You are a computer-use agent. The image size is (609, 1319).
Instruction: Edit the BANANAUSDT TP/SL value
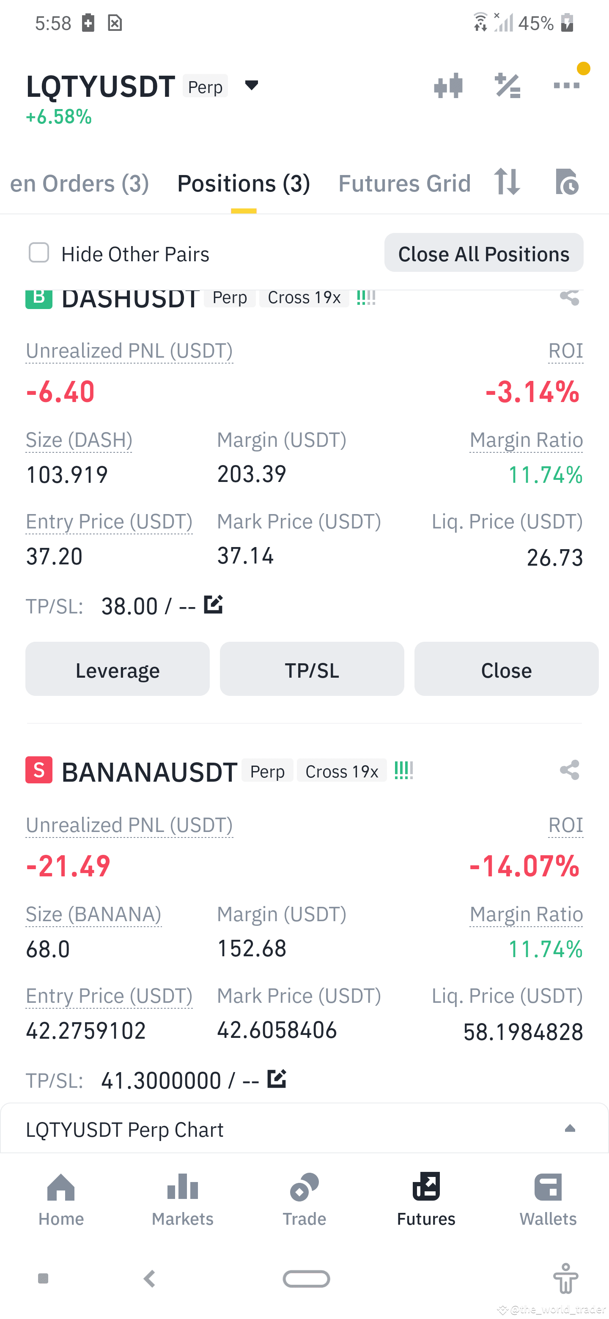[x=277, y=1079]
